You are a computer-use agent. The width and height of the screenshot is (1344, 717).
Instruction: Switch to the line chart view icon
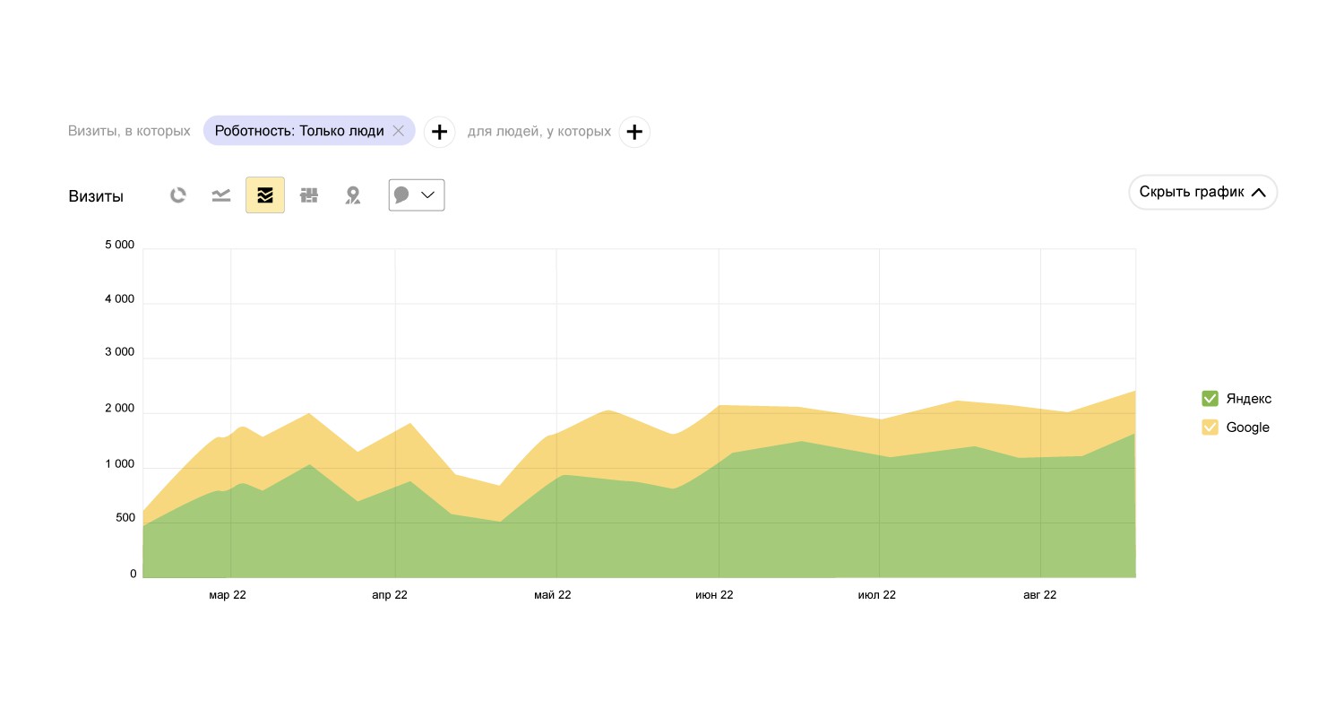click(221, 195)
